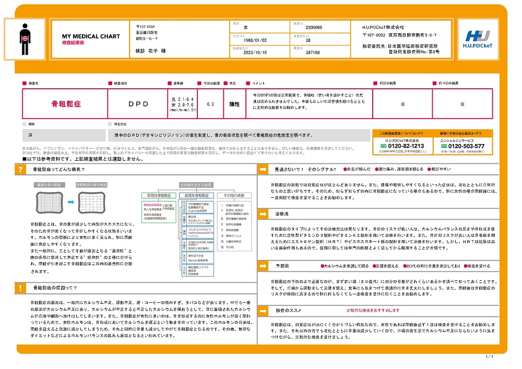The height and width of the screenshot is (369, 522).
Task: Click the ●カルシウムを意識して摂る bullet
Action: coord(345,266)
